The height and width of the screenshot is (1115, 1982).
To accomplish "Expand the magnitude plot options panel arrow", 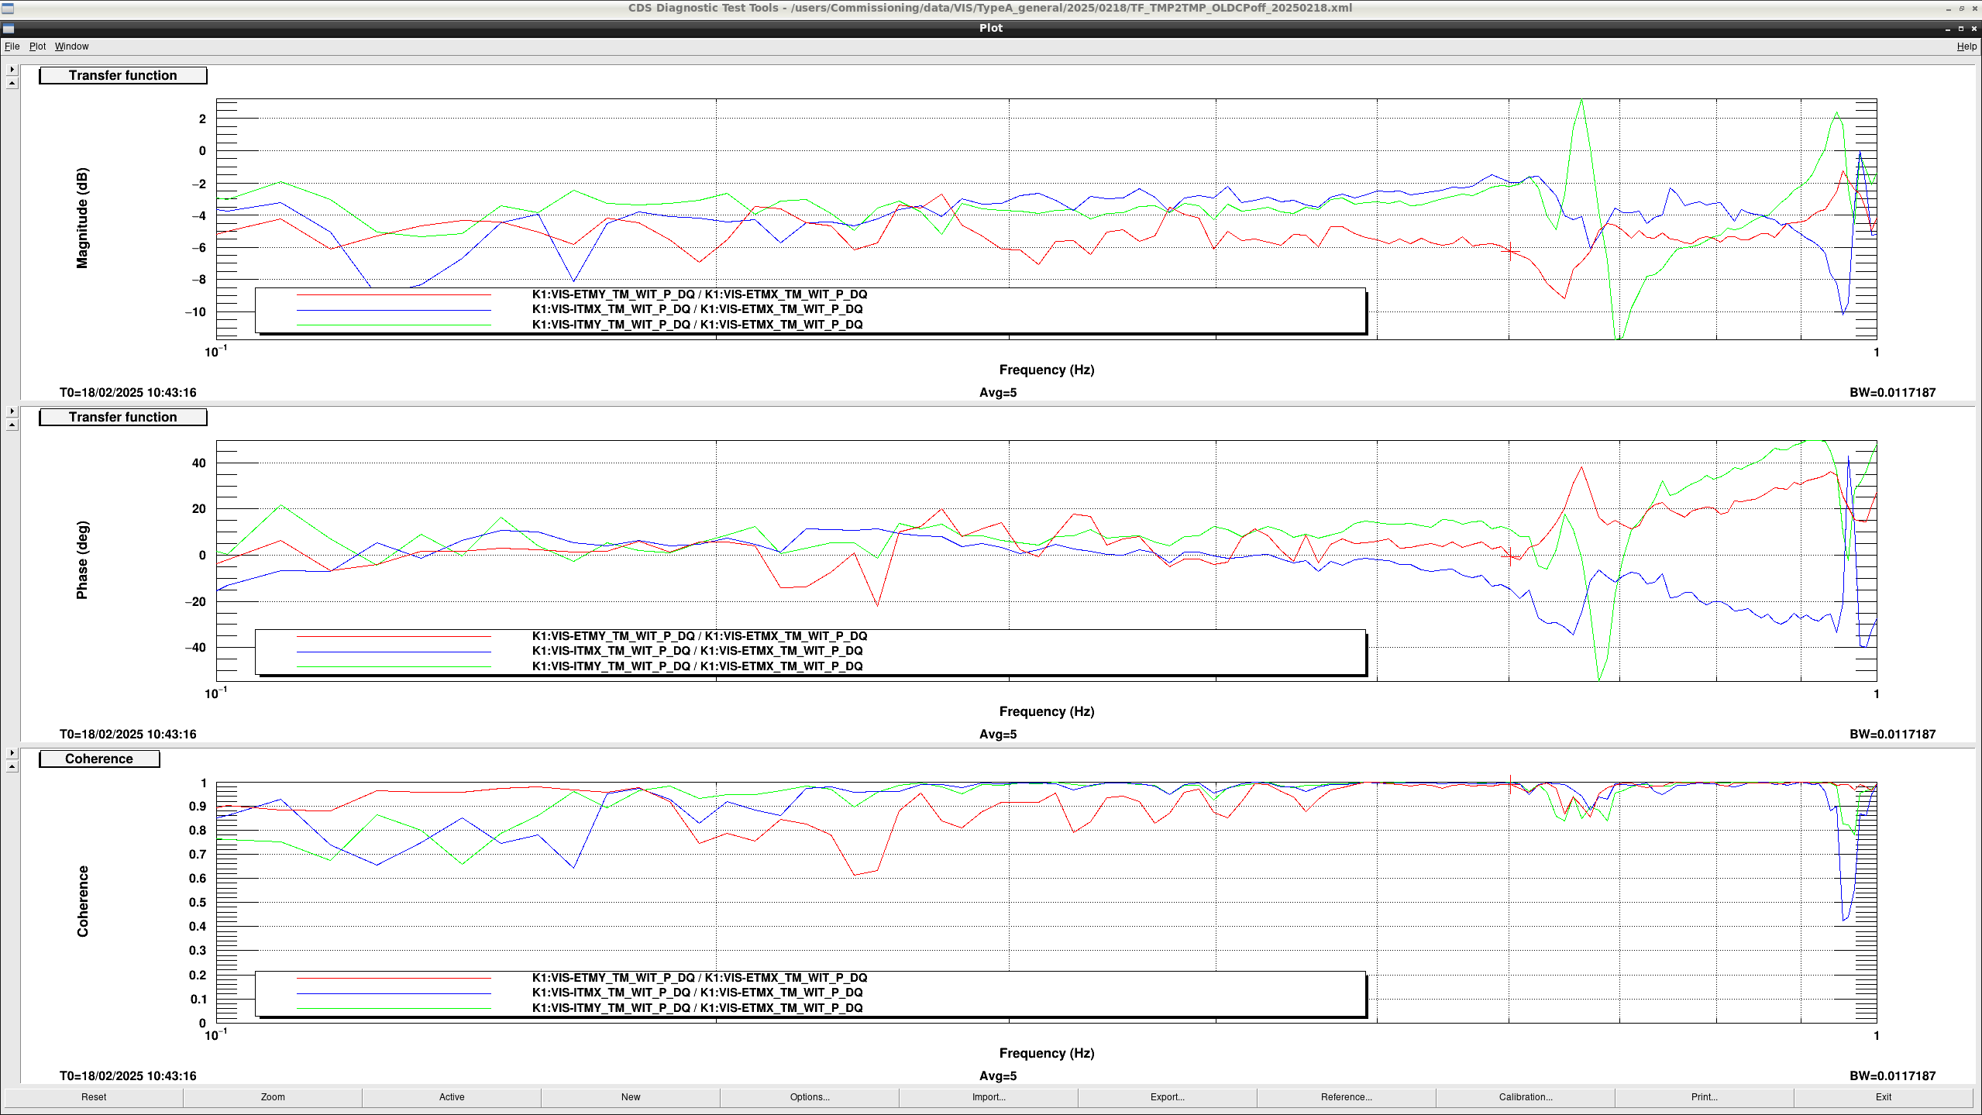I will coord(12,70).
